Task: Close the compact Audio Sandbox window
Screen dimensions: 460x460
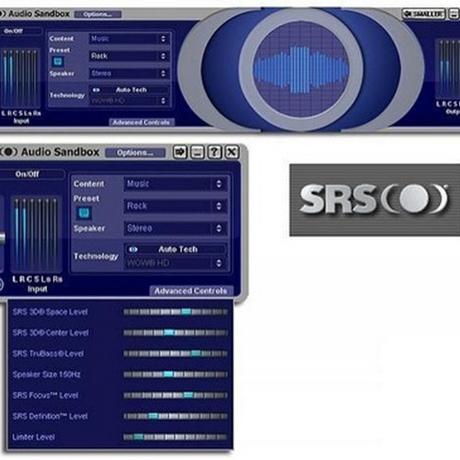Action: point(232,152)
